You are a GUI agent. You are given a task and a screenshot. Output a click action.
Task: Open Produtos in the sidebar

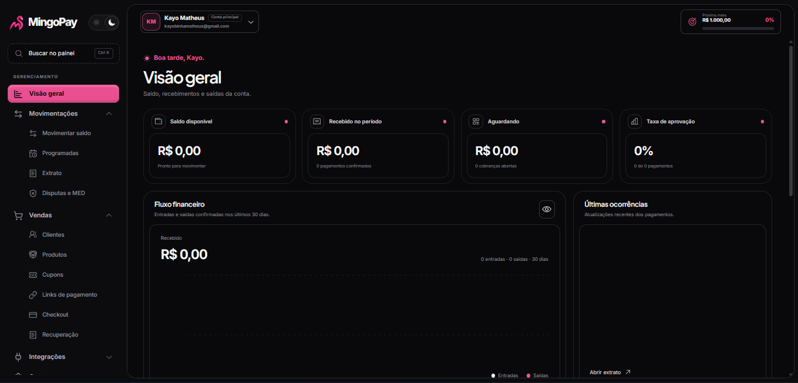tap(54, 255)
